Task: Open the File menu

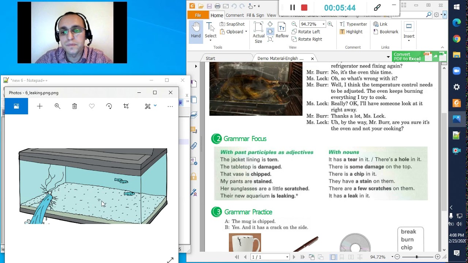Action: coord(198,15)
